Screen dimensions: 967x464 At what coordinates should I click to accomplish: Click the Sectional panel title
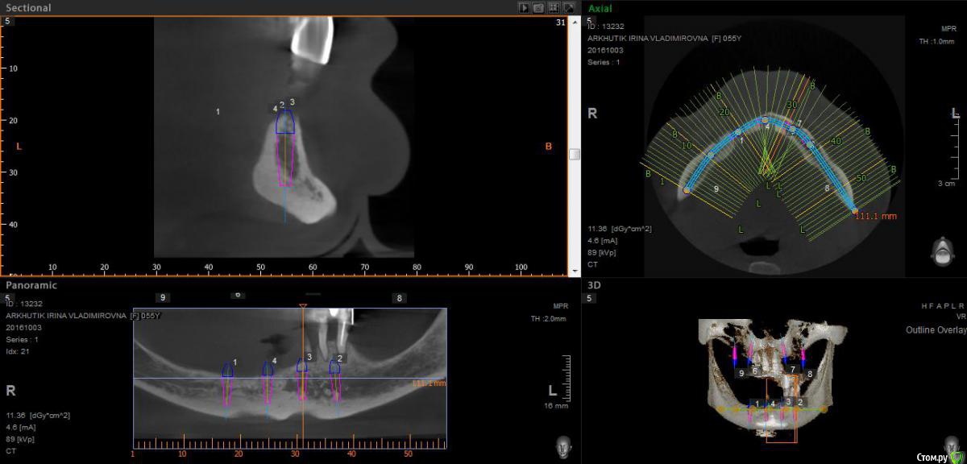(x=28, y=8)
